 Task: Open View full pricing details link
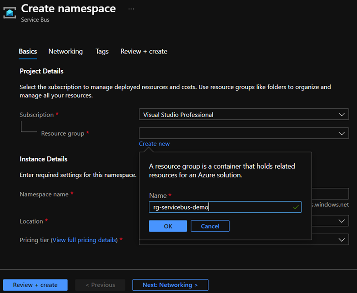[84, 240]
